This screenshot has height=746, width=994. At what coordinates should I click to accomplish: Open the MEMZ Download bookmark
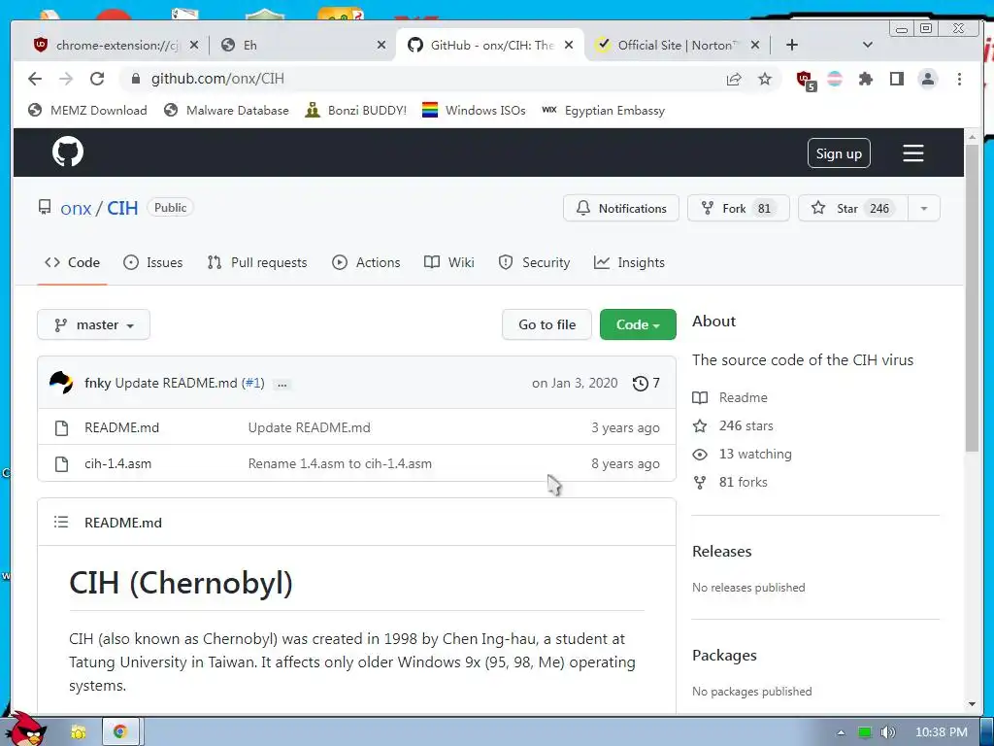tap(87, 111)
